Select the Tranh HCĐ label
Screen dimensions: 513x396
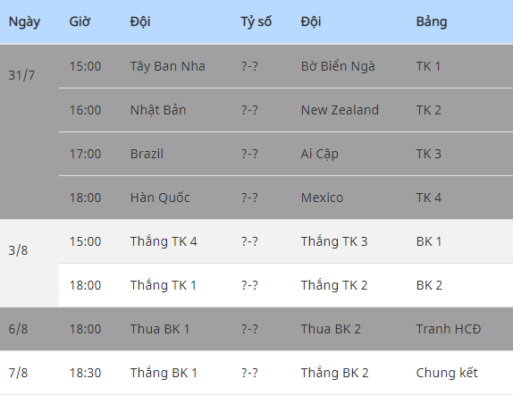click(x=449, y=329)
